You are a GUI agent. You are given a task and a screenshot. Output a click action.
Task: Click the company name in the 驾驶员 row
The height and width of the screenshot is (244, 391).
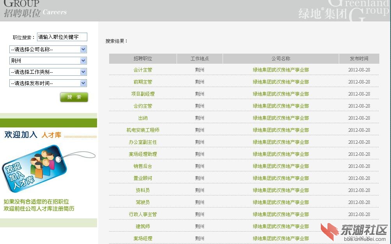281,202
